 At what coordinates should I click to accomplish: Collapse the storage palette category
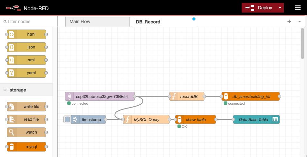(x=26, y=90)
